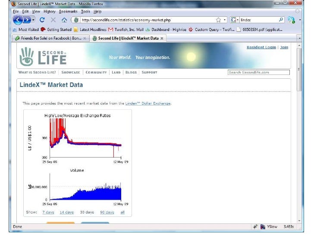Image resolution: width=314 pixels, height=235 pixels.
Task: Open the list all tabs dropdown
Action: tap(300, 38)
